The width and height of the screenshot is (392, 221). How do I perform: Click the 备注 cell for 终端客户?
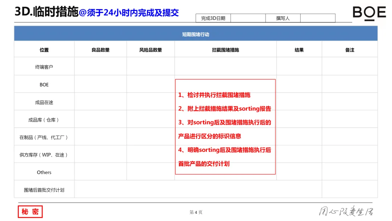tap(350, 66)
